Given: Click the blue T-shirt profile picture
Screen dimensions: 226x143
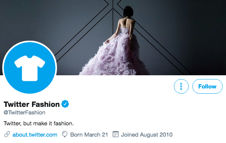Looking at the screenshot, I should [x=30, y=68].
